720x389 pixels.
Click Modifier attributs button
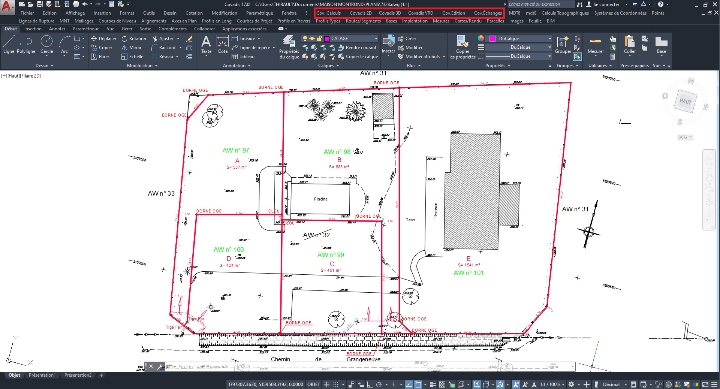click(419, 57)
